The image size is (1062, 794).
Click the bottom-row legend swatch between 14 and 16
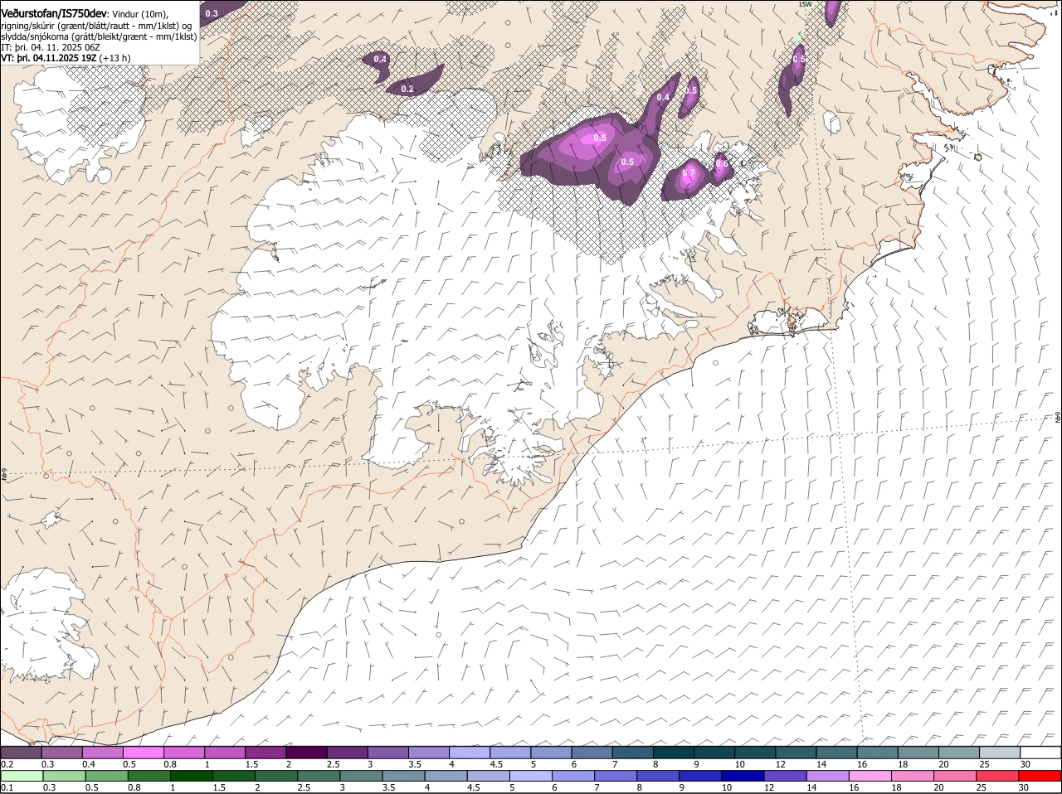[828, 776]
